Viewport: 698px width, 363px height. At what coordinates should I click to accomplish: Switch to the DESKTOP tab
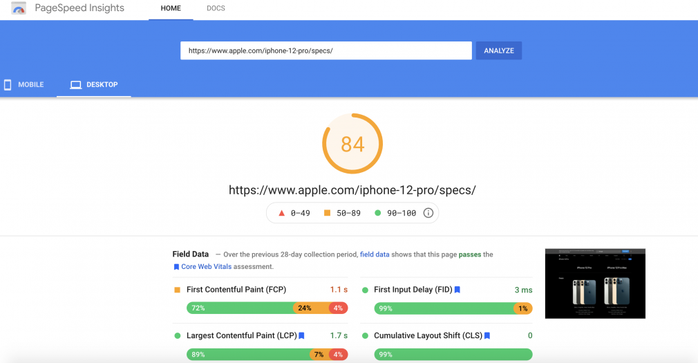point(94,84)
